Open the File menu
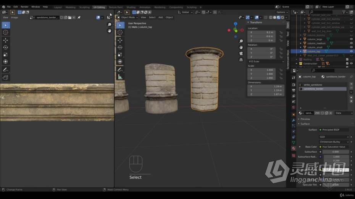Image resolution: width=355 pixels, height=199 pixels. [9, 7]
